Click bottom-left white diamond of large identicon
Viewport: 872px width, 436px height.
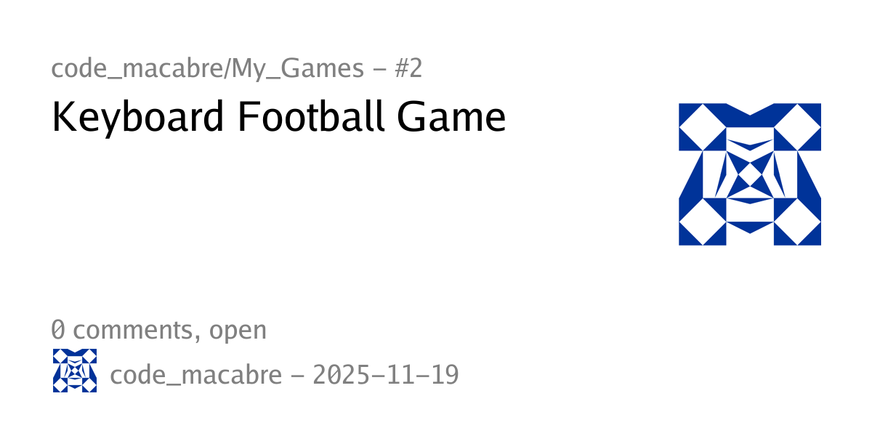702,222
